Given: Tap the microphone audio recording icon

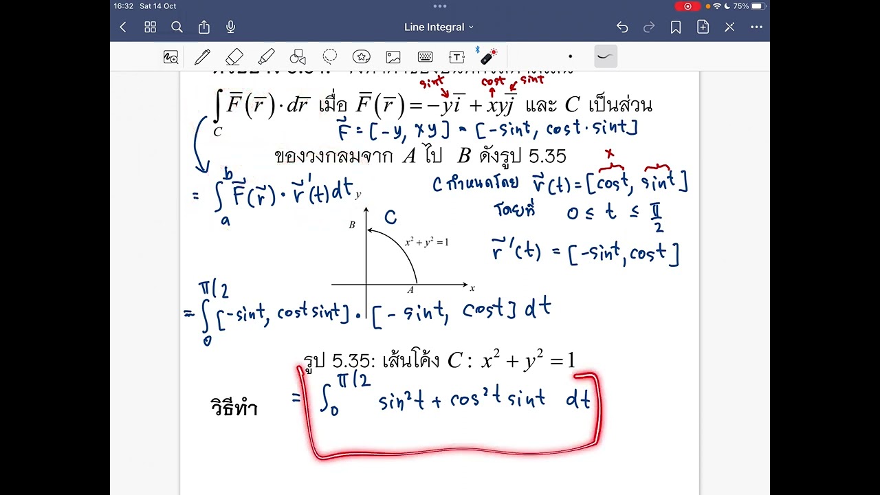Looking at the screenshot, I should (231, 27).
